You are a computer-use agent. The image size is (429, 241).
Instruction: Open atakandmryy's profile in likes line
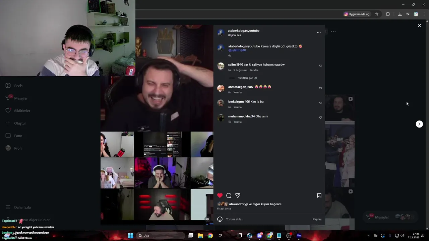[238, 204]
